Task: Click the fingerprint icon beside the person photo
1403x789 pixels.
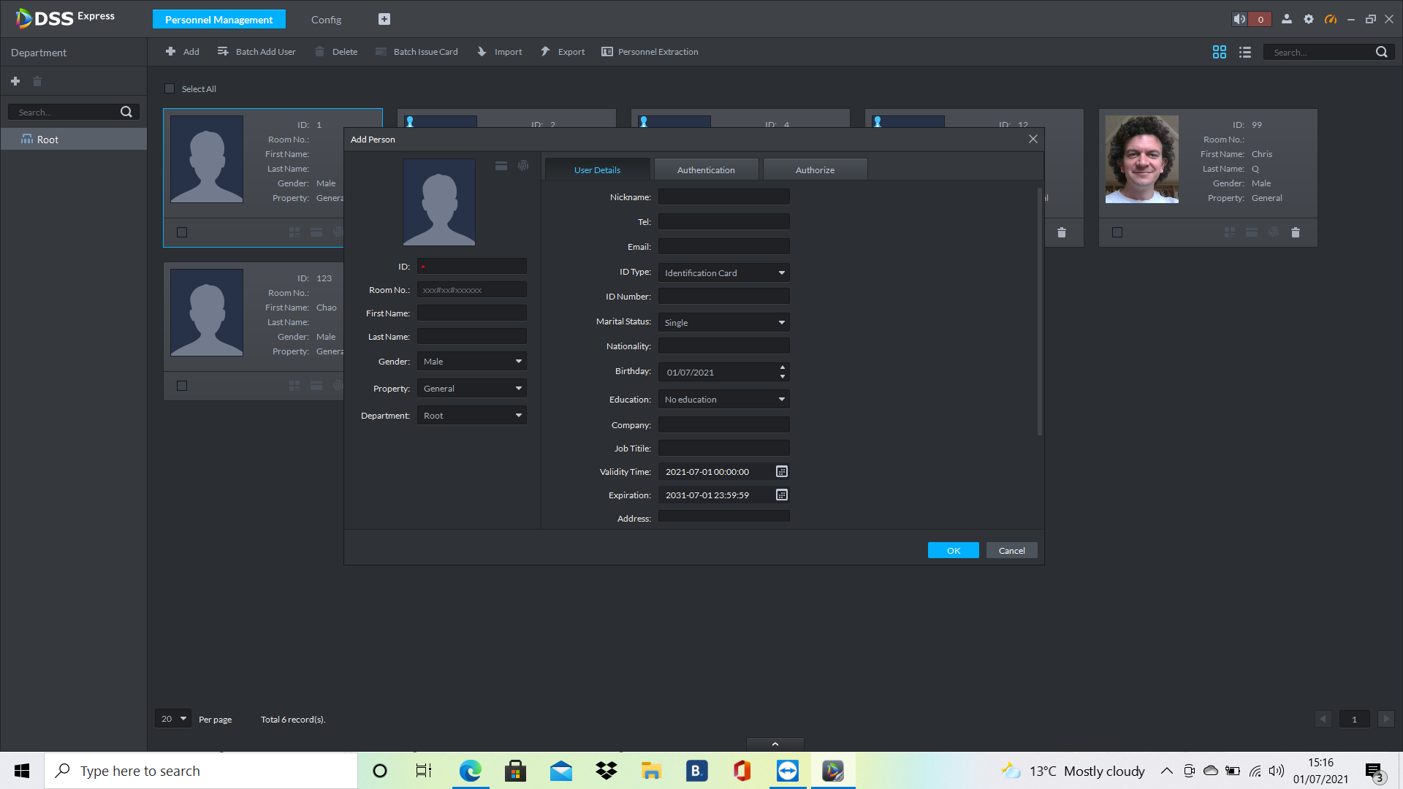Action: [523, 166]
